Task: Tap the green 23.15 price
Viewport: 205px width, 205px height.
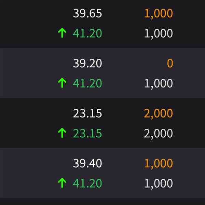Action: pyautogui.click(x=87, y=133)
